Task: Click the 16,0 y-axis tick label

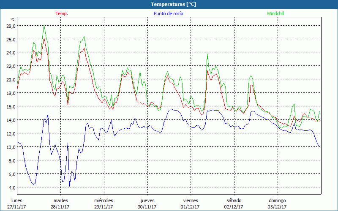Action: [x=11, y=107]
